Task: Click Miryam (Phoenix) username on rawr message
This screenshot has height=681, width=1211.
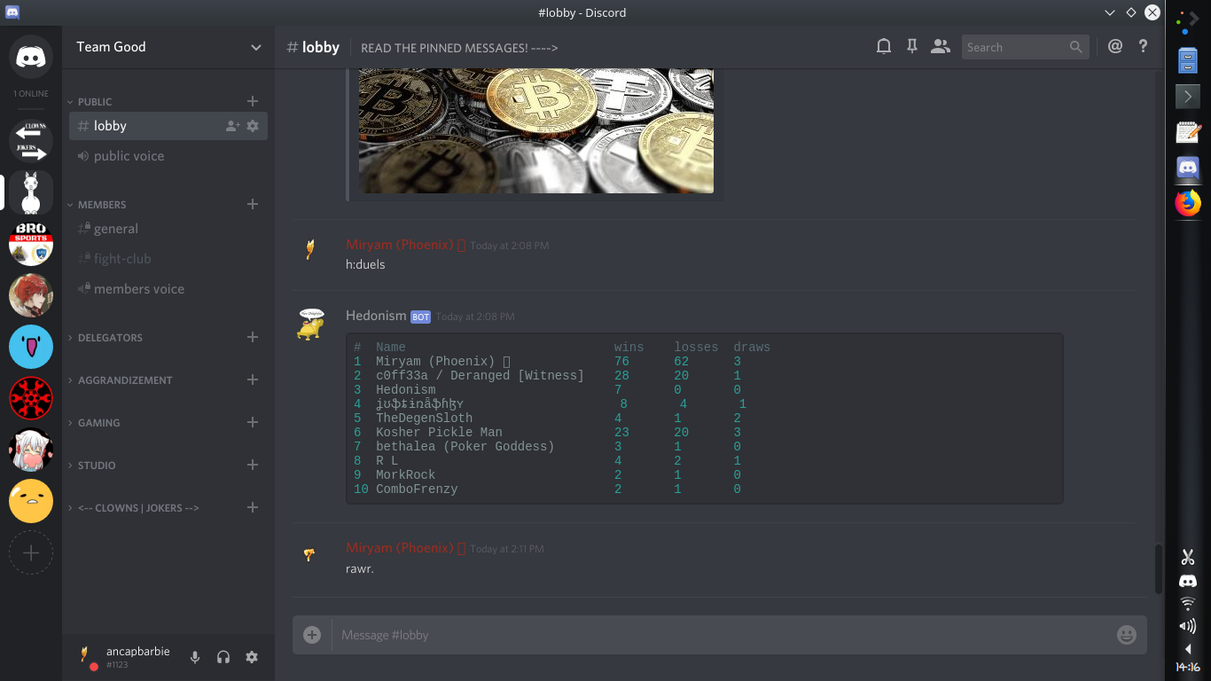Action: 400,548
